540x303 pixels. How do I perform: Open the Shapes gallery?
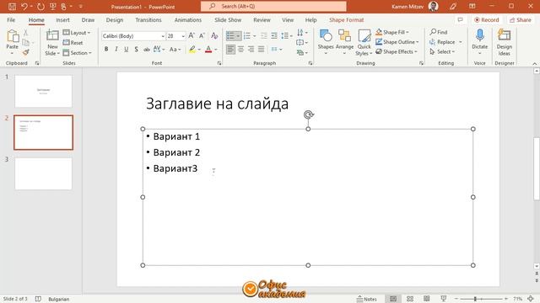(x=326, y=42)
